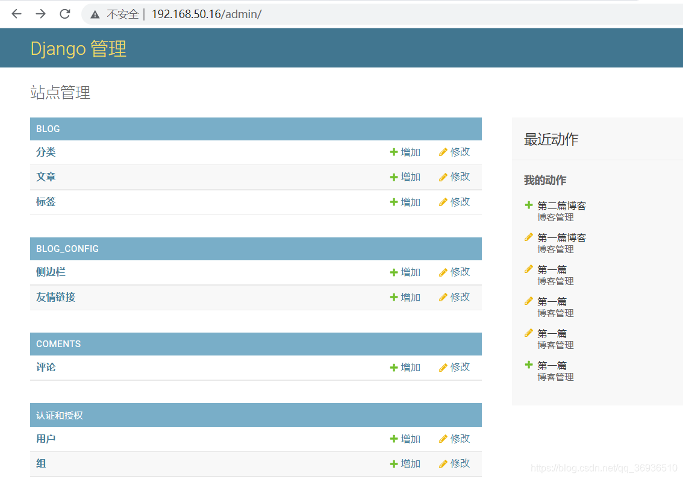Click 修改 in the 标签 row
Screen dimensions: 683x479
point(454,202)
